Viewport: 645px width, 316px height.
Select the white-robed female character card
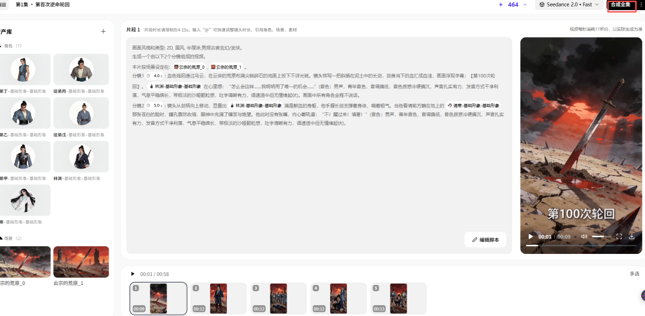click(23, 200)
